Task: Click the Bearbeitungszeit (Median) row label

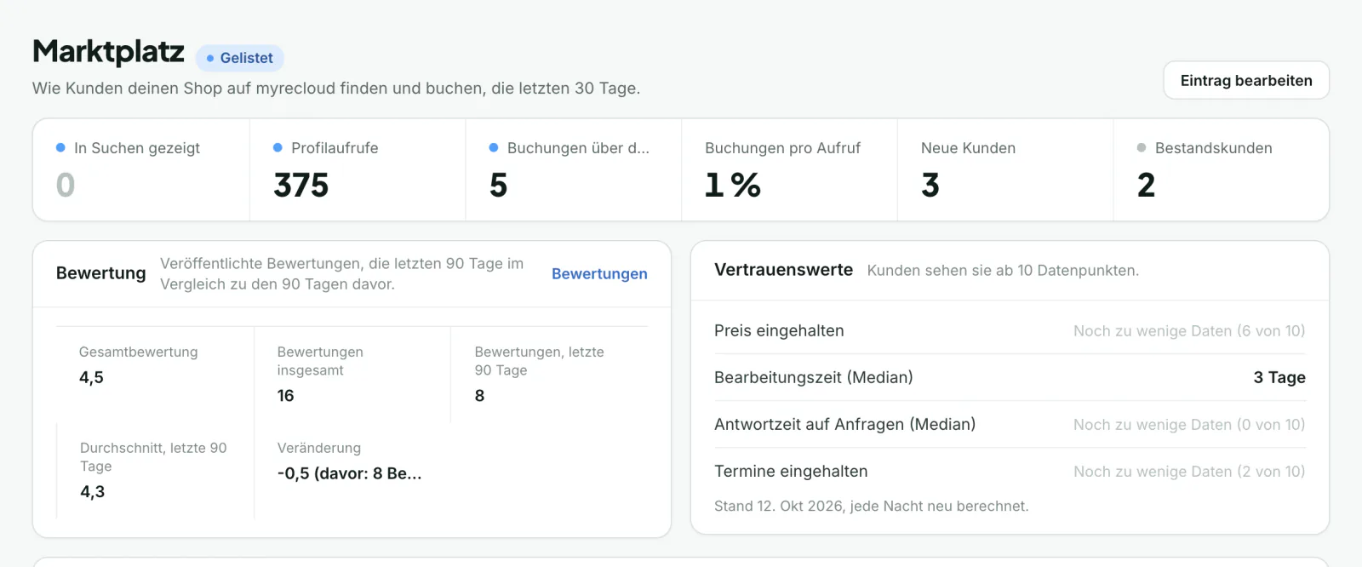Action: click(x=813, y=377)
